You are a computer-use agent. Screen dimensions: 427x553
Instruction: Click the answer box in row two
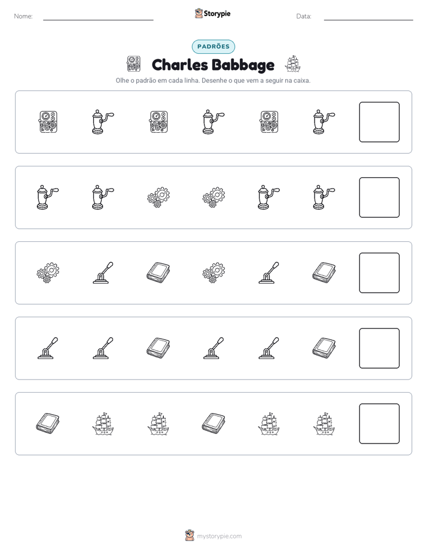pos(379,197)
